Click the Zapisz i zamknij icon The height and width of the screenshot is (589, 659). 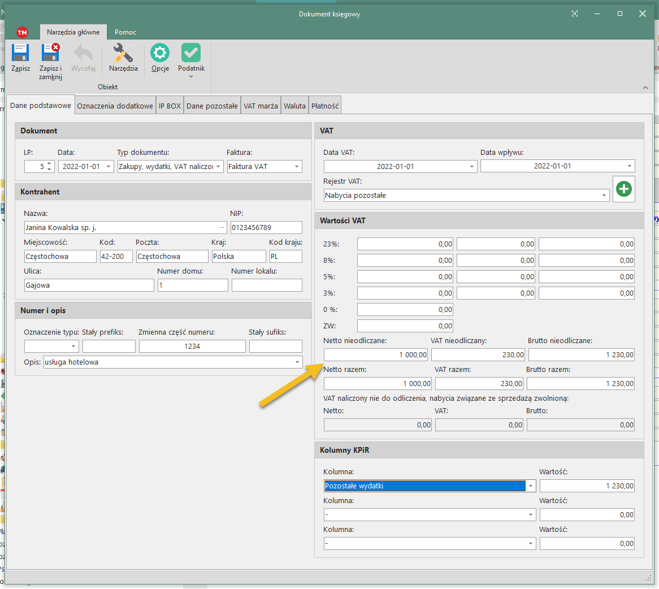tap(50, 54)
